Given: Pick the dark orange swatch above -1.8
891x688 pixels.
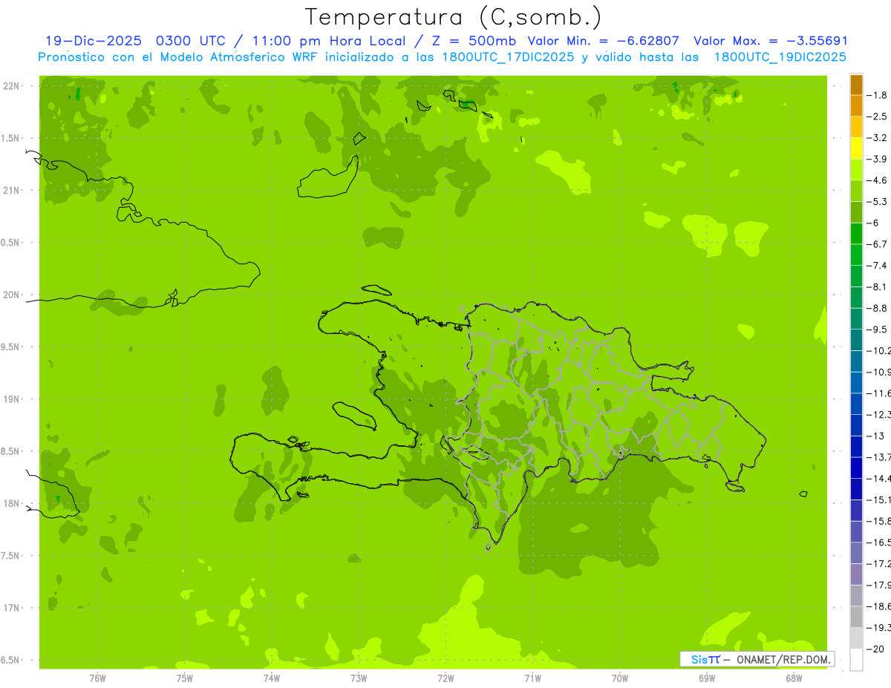Looking at the screenshot, I should click(856, 85).
